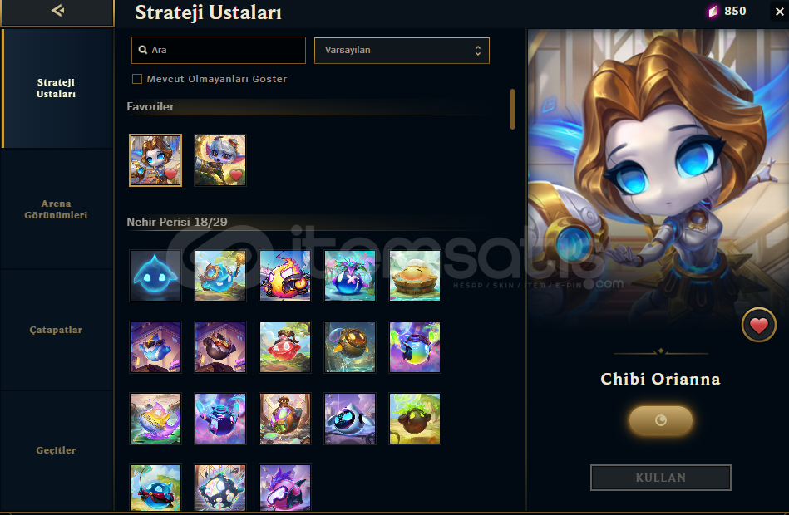Toggle favorite heart for Chibi Orianna
The image size is (789, 515).
pyautogui.click(x=759, y=326)
